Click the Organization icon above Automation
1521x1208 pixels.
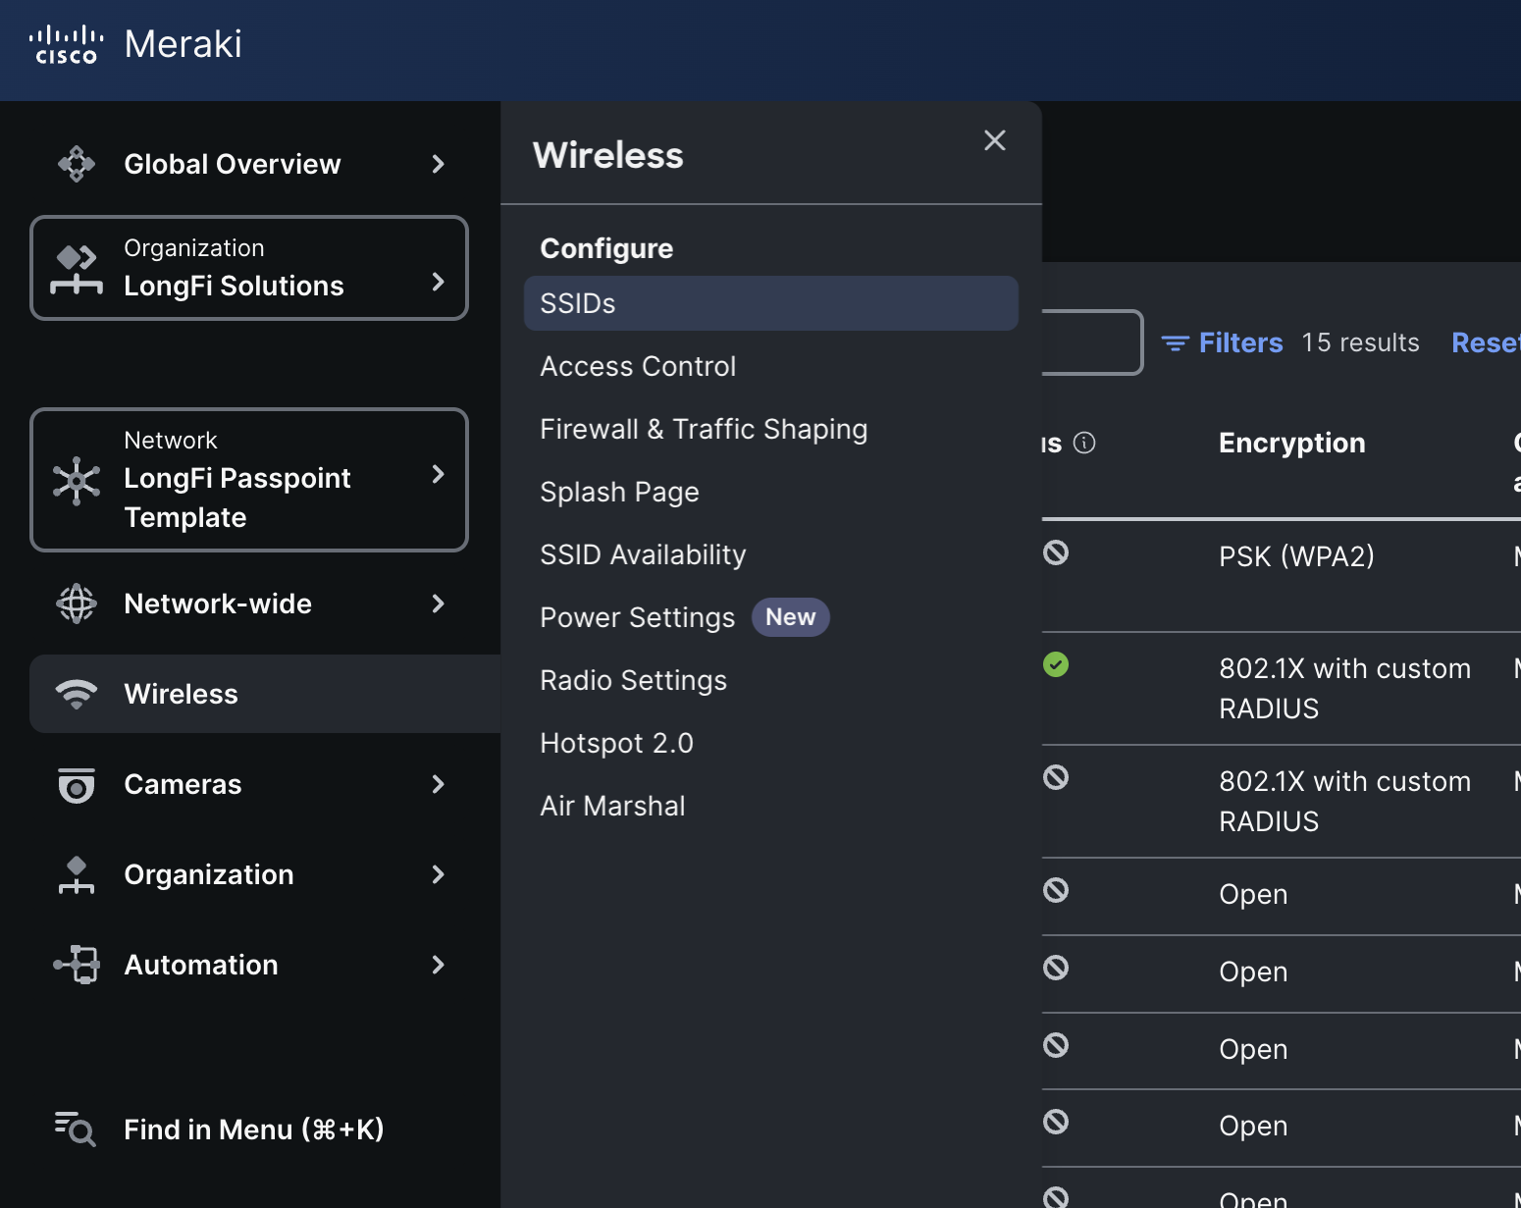(x=77, y=875)
